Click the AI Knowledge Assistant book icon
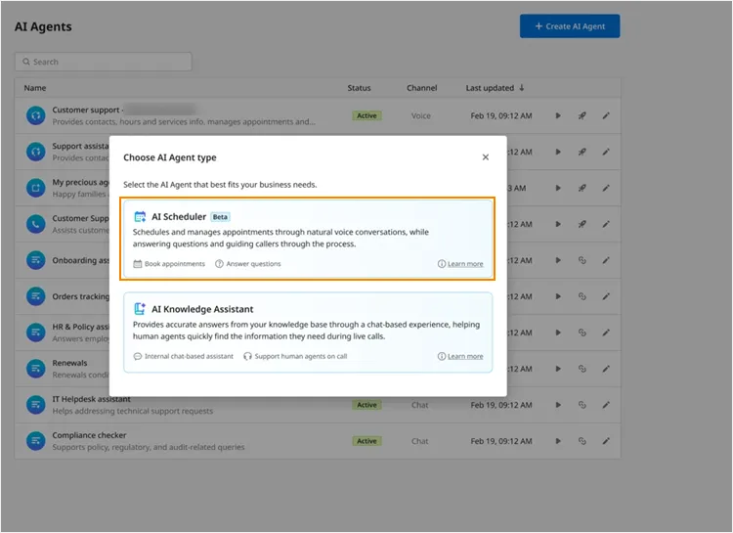Viewport: 733px width, 533px height. (140, 309)
